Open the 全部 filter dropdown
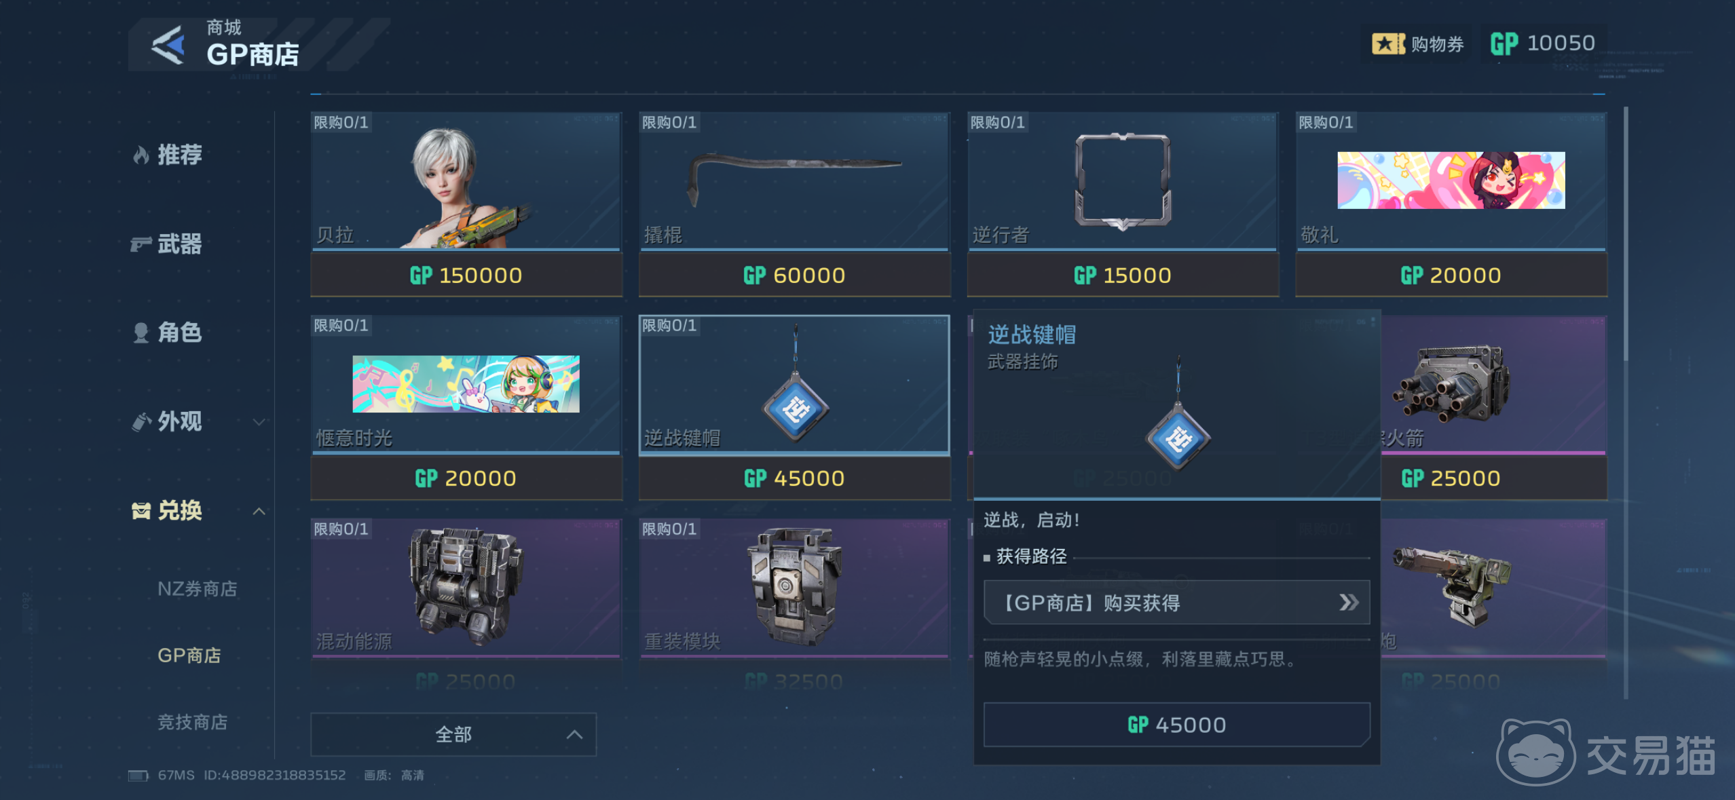This screenshot has height=800, width=1735. tap(453, 734)
